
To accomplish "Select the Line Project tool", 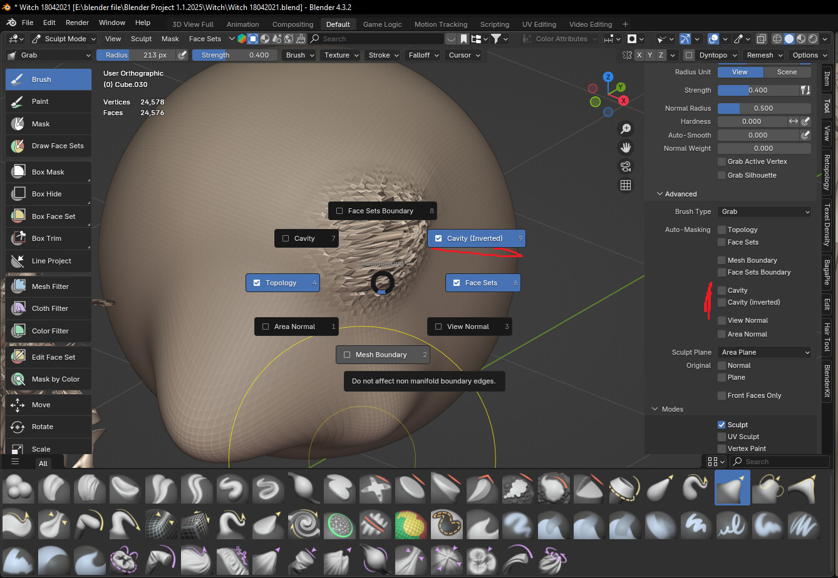I will point(49,261).
